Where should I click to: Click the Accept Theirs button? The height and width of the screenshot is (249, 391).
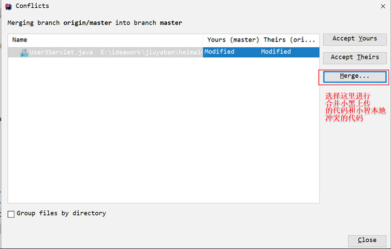[x=355, y=58]
